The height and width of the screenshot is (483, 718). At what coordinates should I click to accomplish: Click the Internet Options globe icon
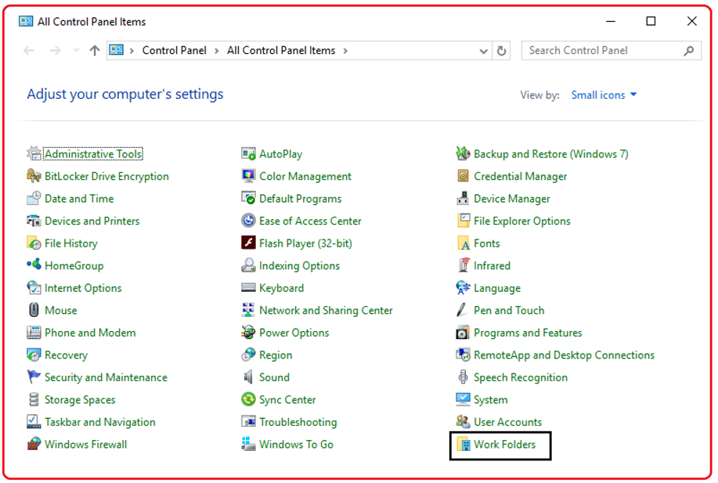tap(34, 288)
